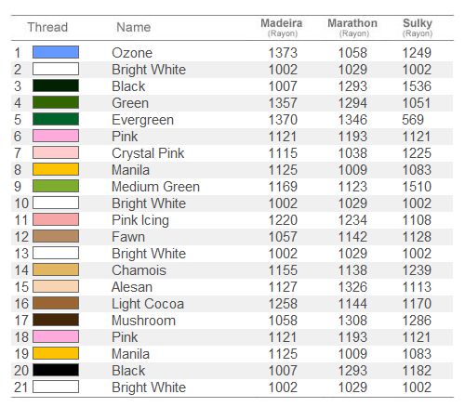Select the Evergreen thread color swatch
Image resolution: width=465 pixels, height=407 pixels.
coord(56,119)
